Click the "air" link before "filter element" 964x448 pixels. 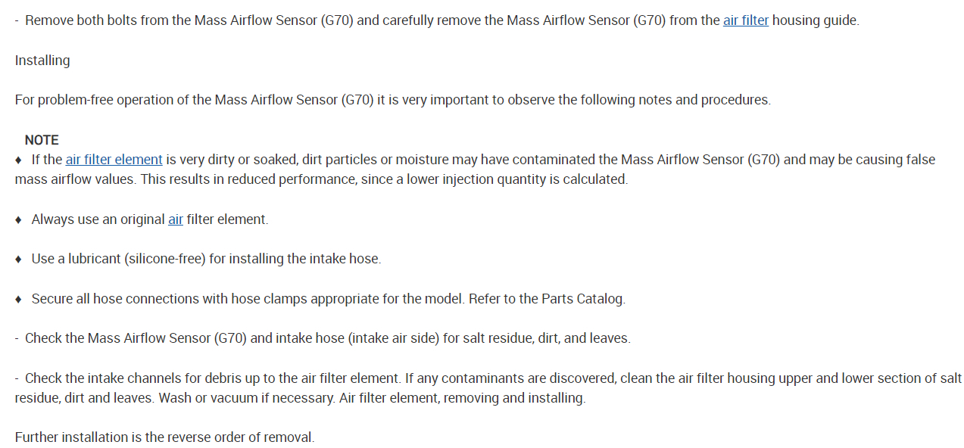coord(175,219)
